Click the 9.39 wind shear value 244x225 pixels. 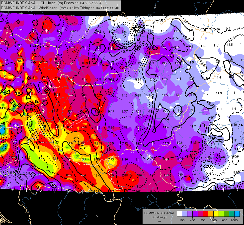coord(177,47)
